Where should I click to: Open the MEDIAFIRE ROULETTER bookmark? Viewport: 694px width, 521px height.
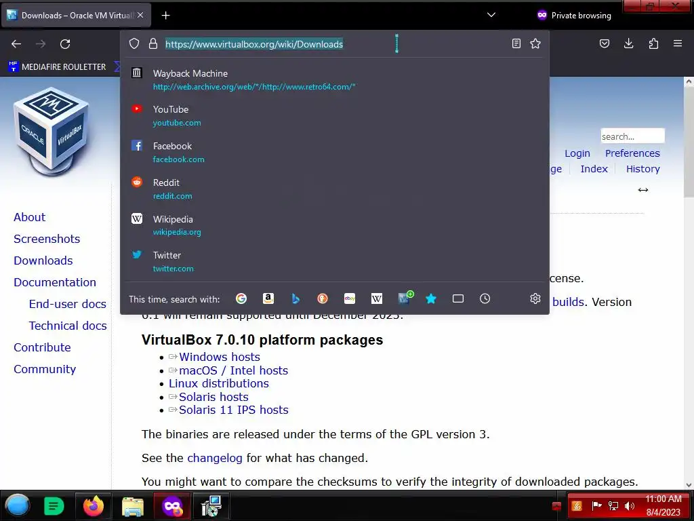(58, 67)
